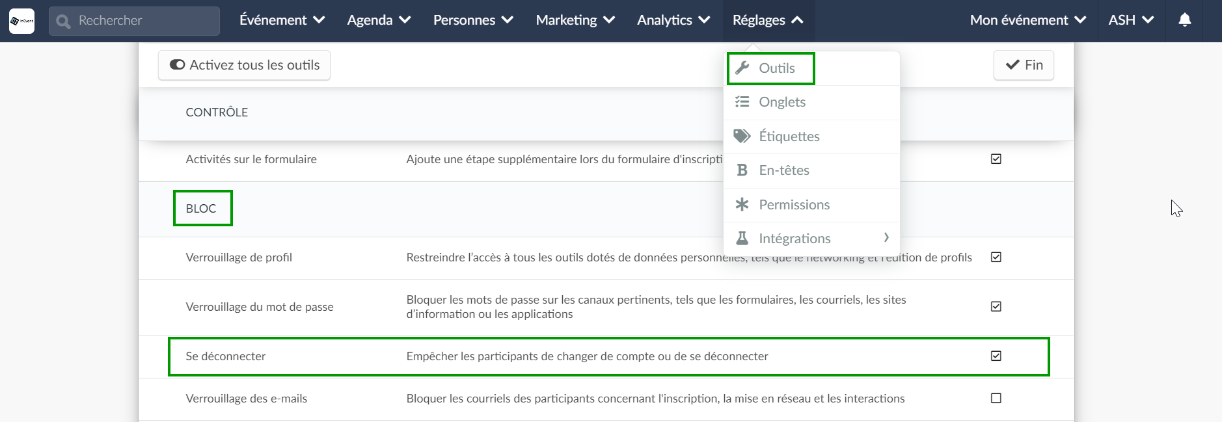1222x422 pixels.
Task: Expand the Intégrations submenu arrow
Action: click(x=886, y=237)
